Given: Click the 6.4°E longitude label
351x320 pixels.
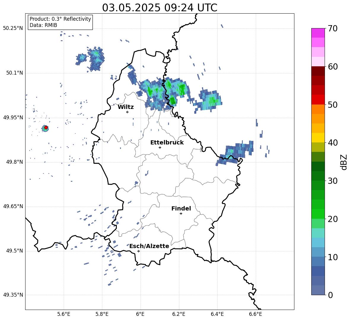Looking at the screenshot, I should [217, 314].
